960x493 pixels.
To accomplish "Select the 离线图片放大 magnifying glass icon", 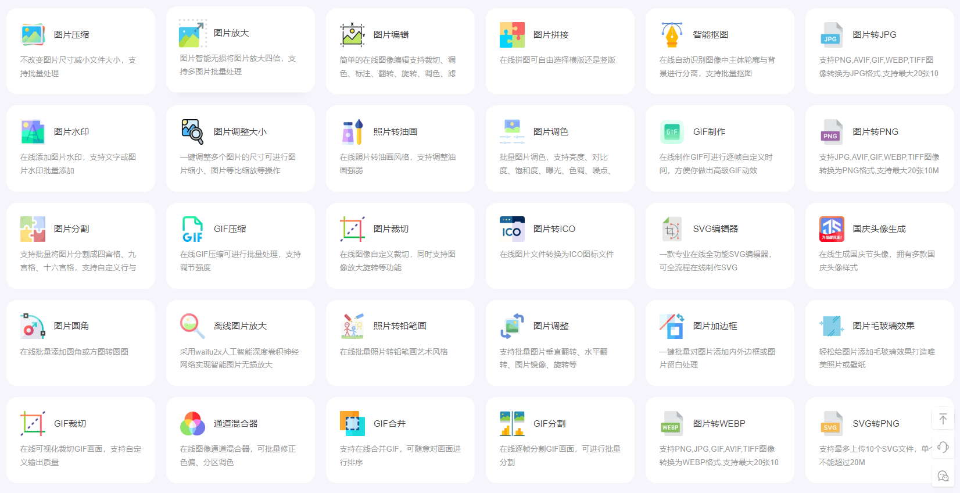I will (193, 326).
